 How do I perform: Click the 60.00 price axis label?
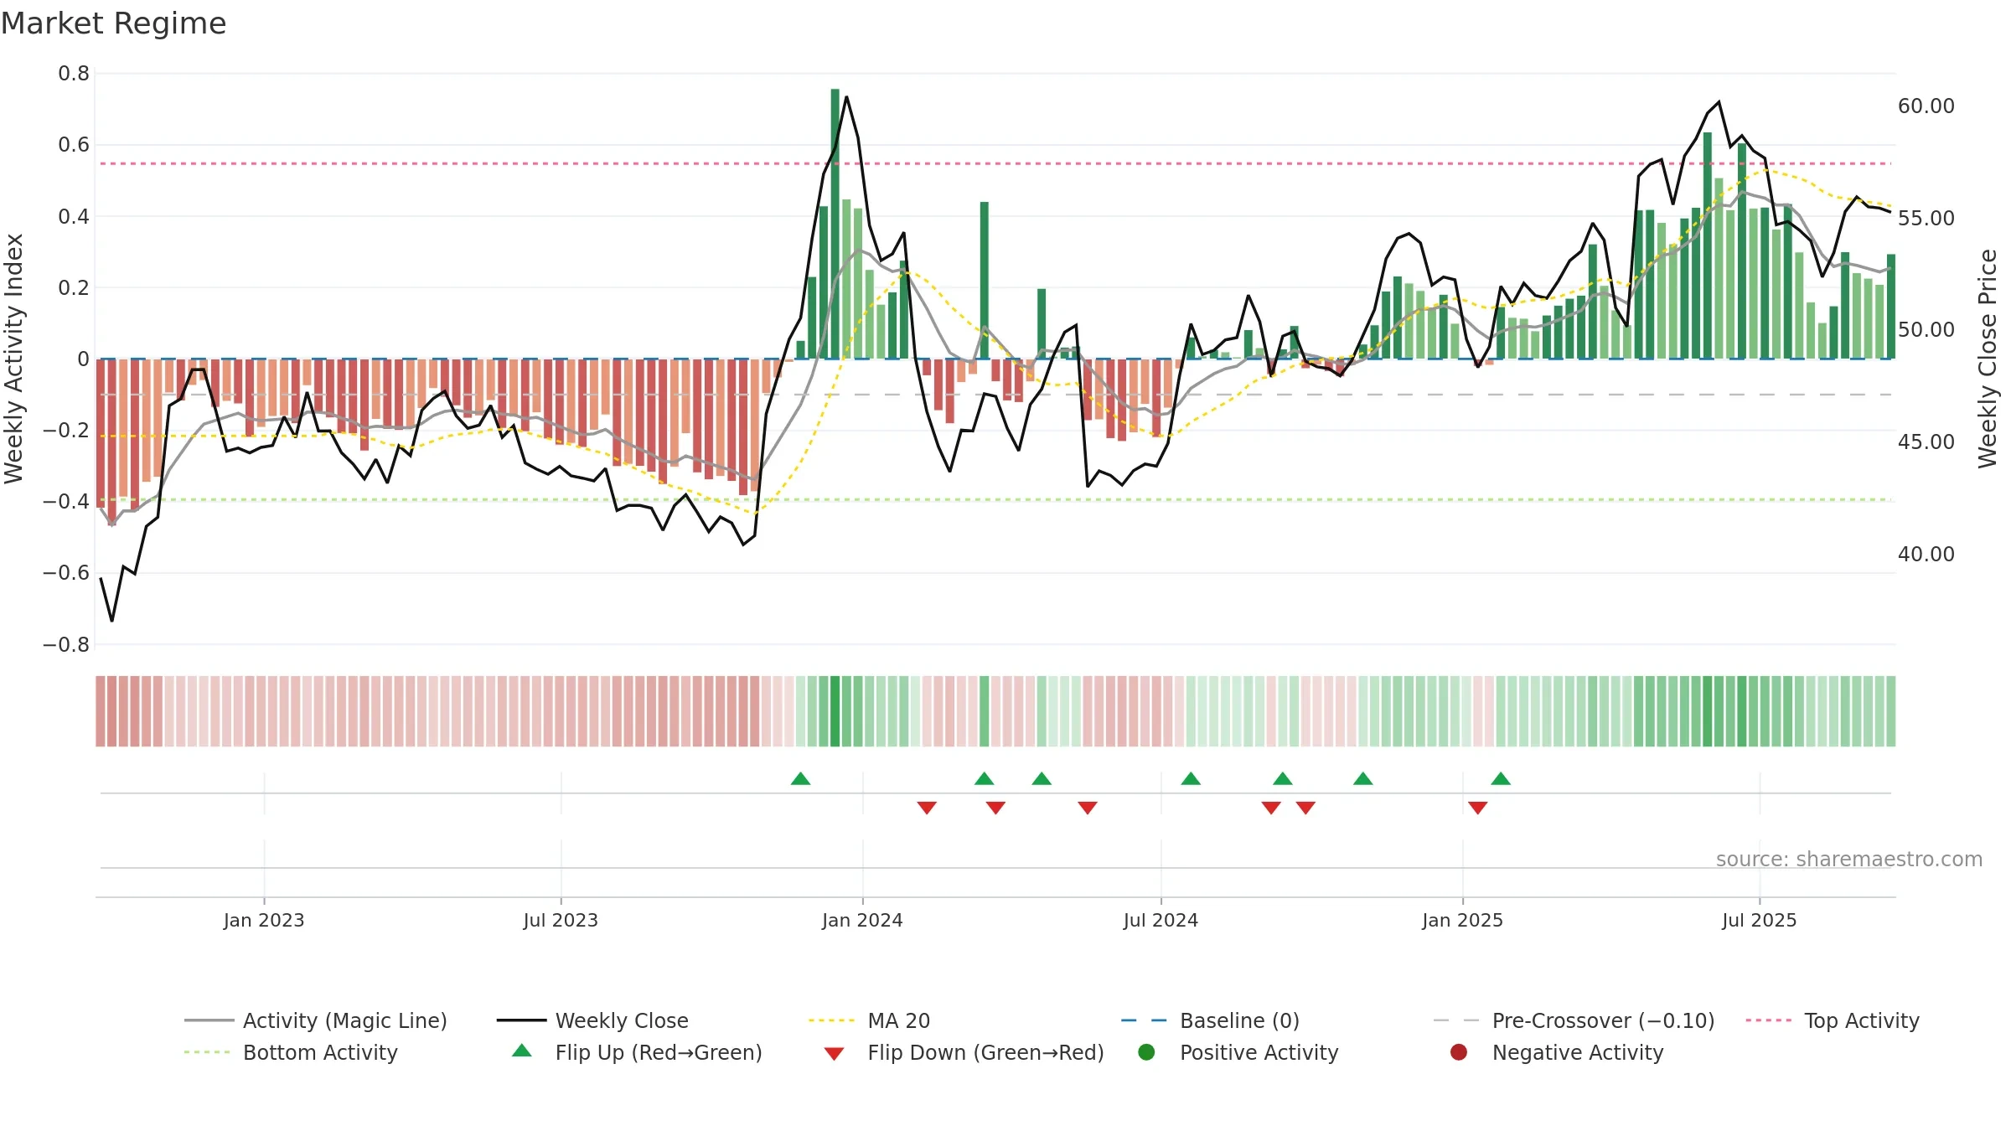(1926, 106)
